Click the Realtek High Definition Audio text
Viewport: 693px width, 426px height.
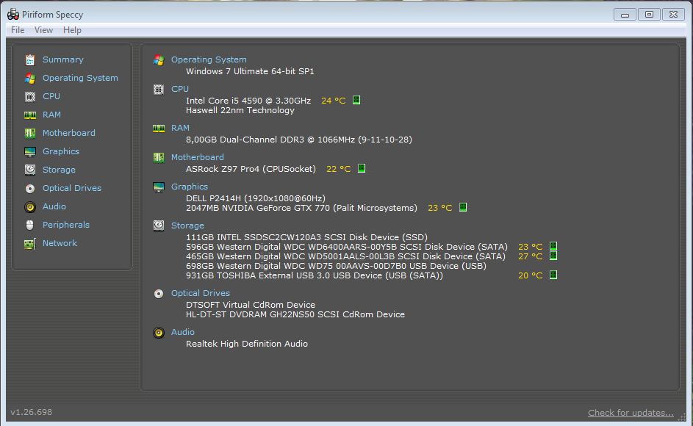pos(247,344)
